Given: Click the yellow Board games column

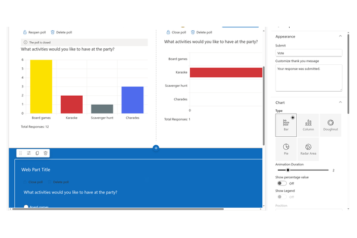Looking at the screenshot, I should click(x=41, y=86).
